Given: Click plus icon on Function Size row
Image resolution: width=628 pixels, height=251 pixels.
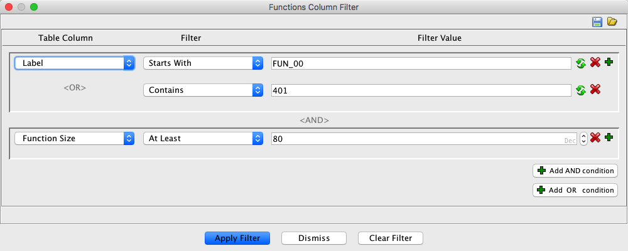Looking at the screenshot, I should coord(608,137).
